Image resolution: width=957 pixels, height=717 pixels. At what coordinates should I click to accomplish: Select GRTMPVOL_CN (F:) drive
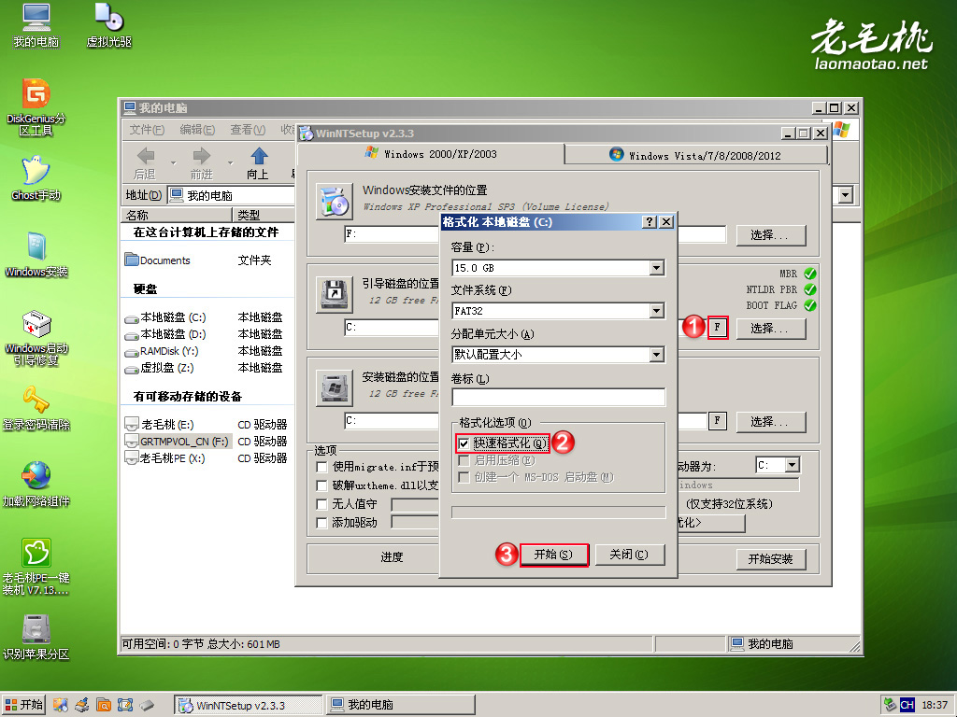(x=177, y=442)
